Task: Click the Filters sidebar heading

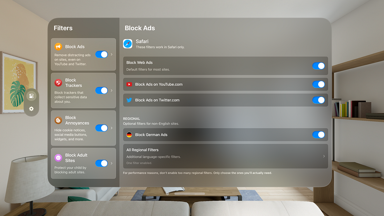Action: click(63, 28)
